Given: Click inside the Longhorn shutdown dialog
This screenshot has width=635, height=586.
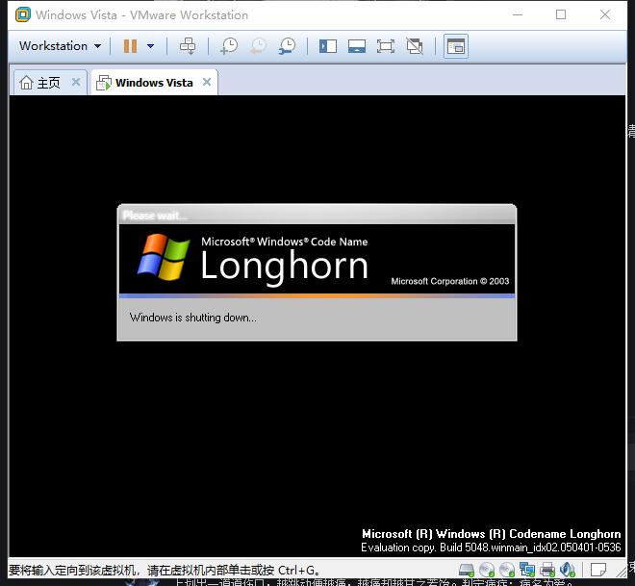Looking at the screenshot, I should coord(317,272).
